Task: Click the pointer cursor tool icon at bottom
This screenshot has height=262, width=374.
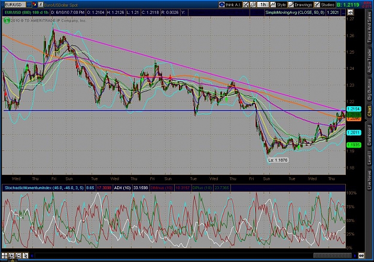Action: tap(25, 255)
